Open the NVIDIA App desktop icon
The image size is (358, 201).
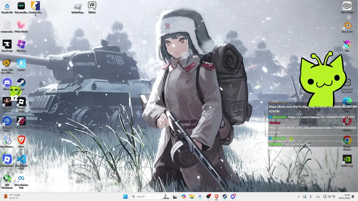click(x=347, y=161)
